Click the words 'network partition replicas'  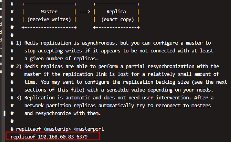(x=60, y=105)
